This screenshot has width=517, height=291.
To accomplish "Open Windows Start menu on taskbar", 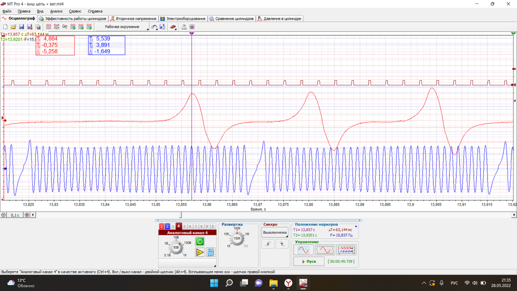I will [214, 283].
